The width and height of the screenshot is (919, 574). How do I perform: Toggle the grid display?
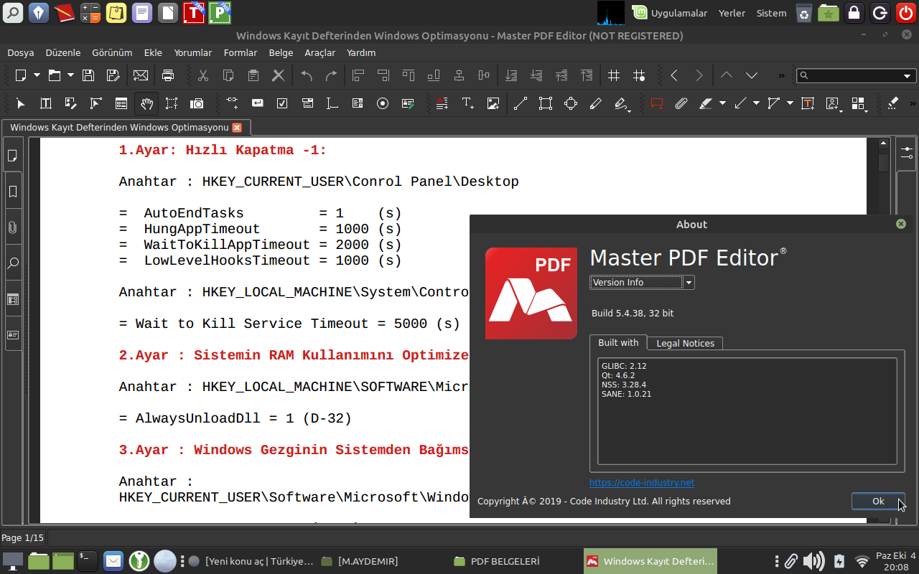pyautogui.click(x=614, y=75)
